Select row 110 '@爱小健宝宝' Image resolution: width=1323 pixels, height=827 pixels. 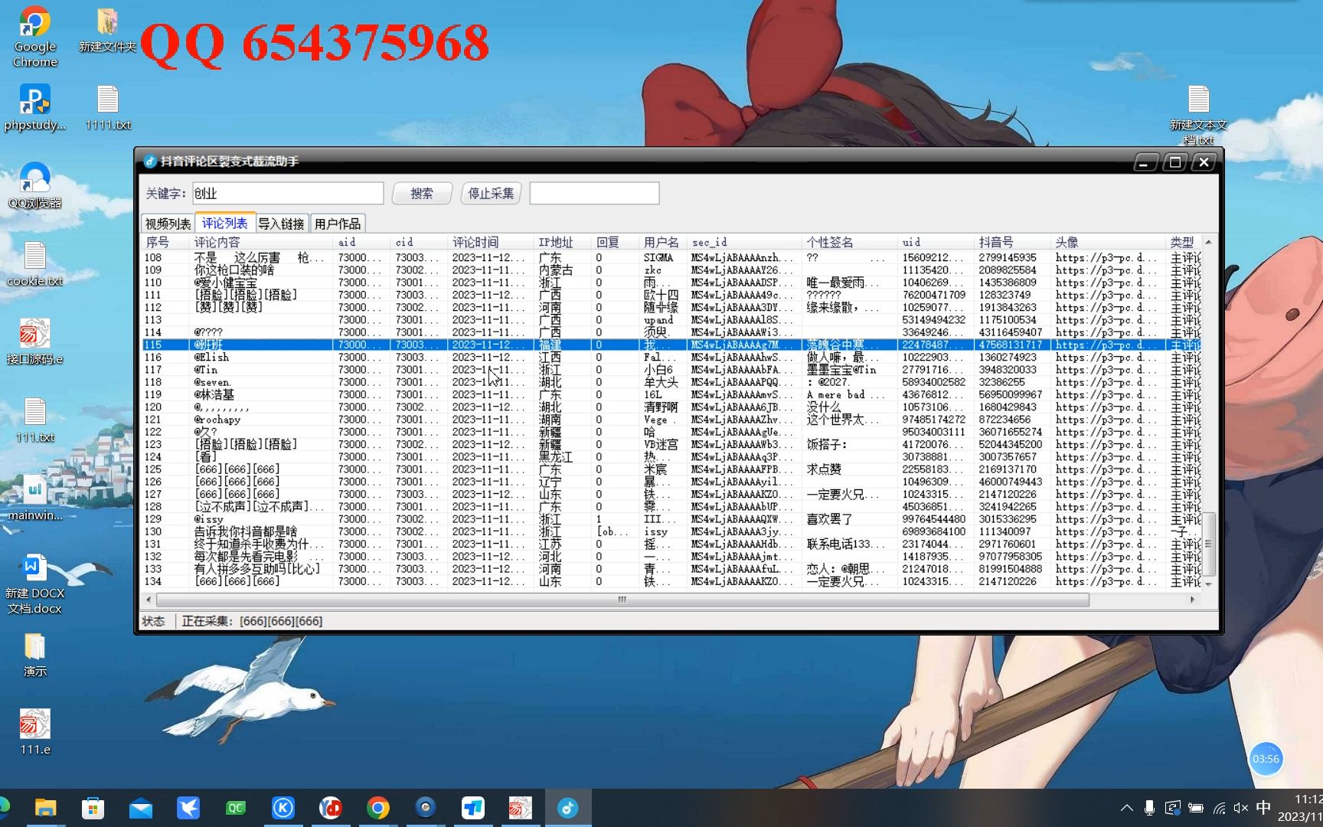pos(671,283)
